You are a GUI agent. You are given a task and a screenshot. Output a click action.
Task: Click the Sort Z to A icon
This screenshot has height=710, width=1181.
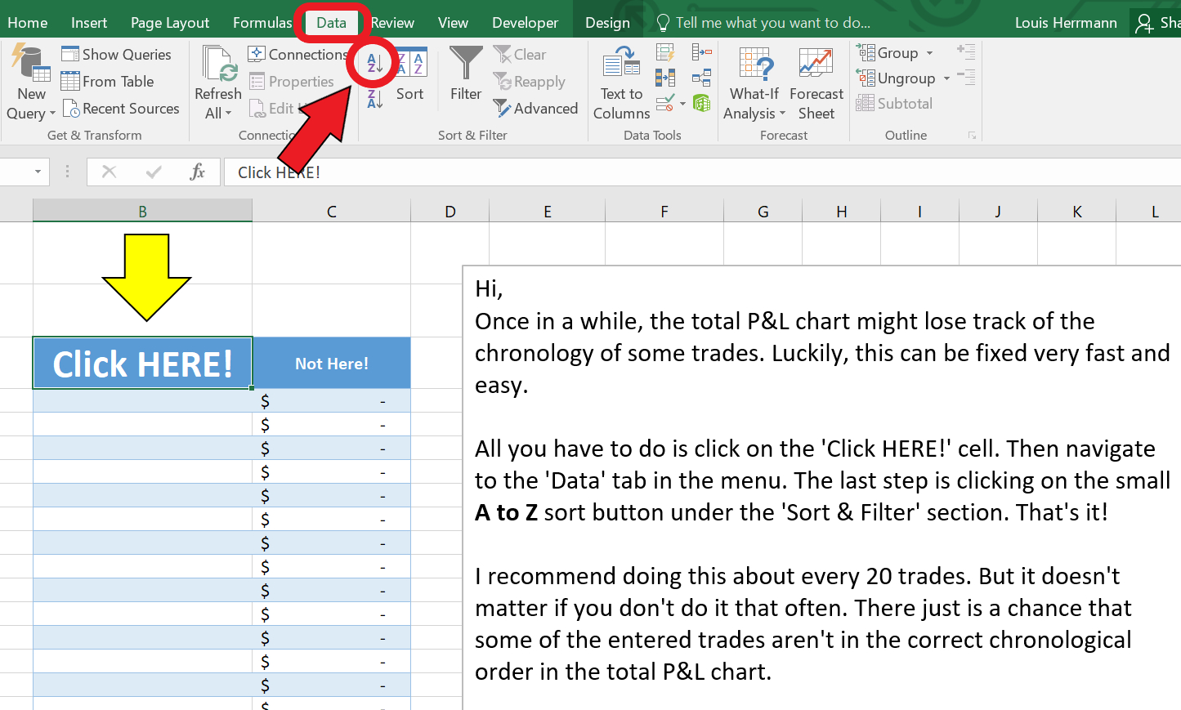pyautogui.click(x=374, y=100)
